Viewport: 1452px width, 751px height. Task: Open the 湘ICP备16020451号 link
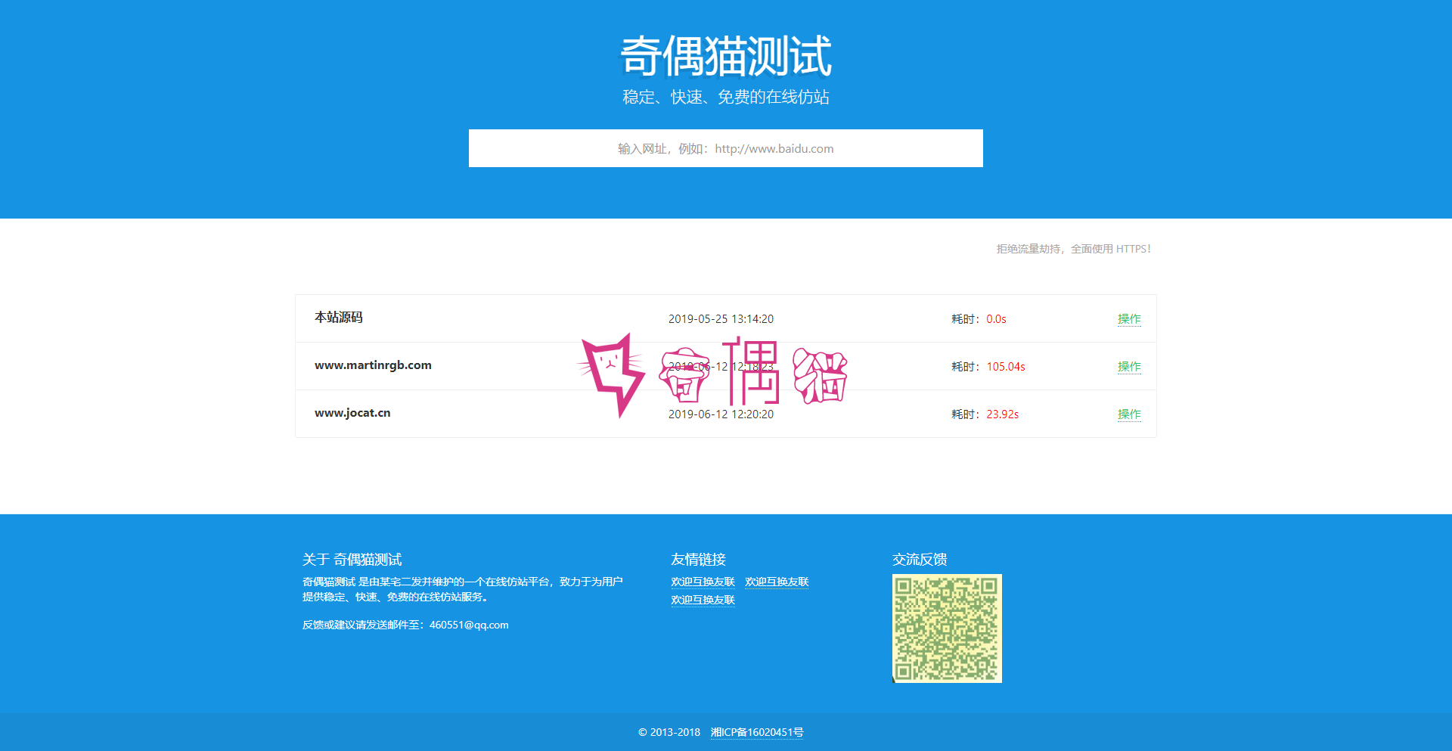tap(757, 732)
